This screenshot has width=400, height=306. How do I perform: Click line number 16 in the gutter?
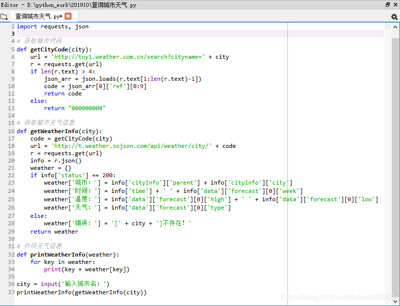pos(11,131)
